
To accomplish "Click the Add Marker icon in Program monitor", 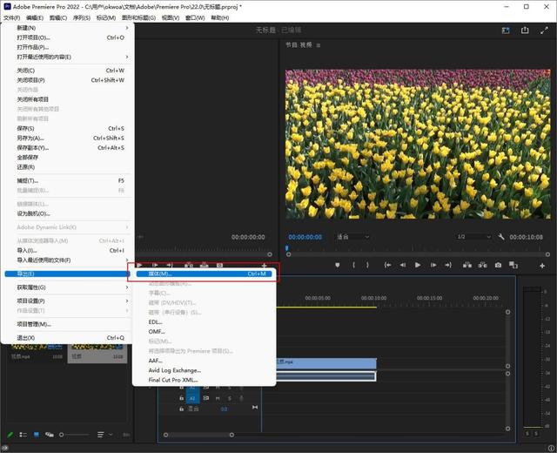I will coord(337,265).
